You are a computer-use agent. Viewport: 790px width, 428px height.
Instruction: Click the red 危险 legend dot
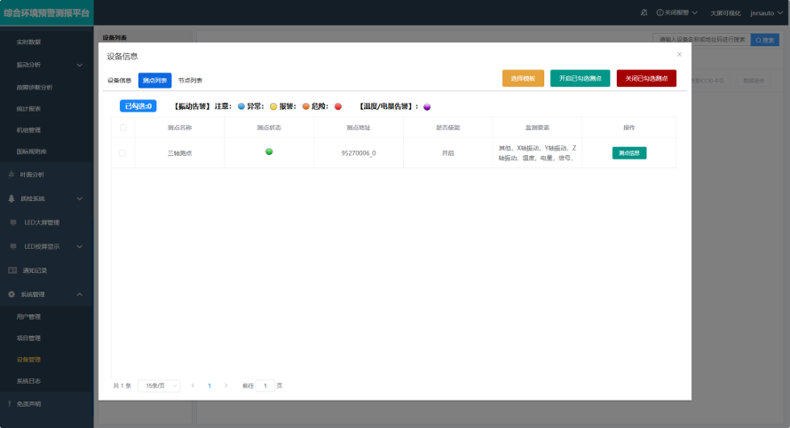click(x=338, y=106)
